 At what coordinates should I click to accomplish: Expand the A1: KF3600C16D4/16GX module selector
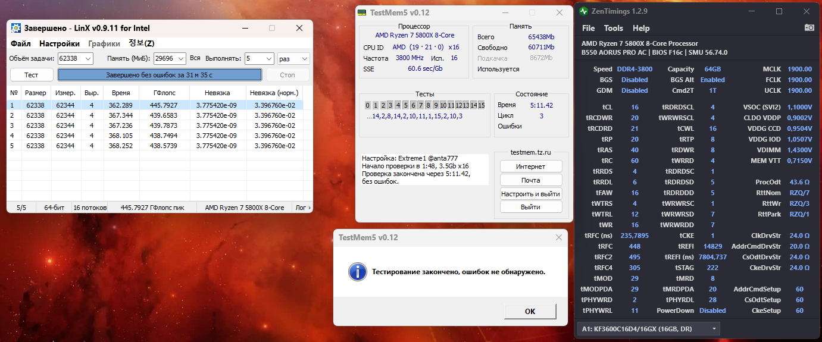pyautogui.click(x=649, y=328)
